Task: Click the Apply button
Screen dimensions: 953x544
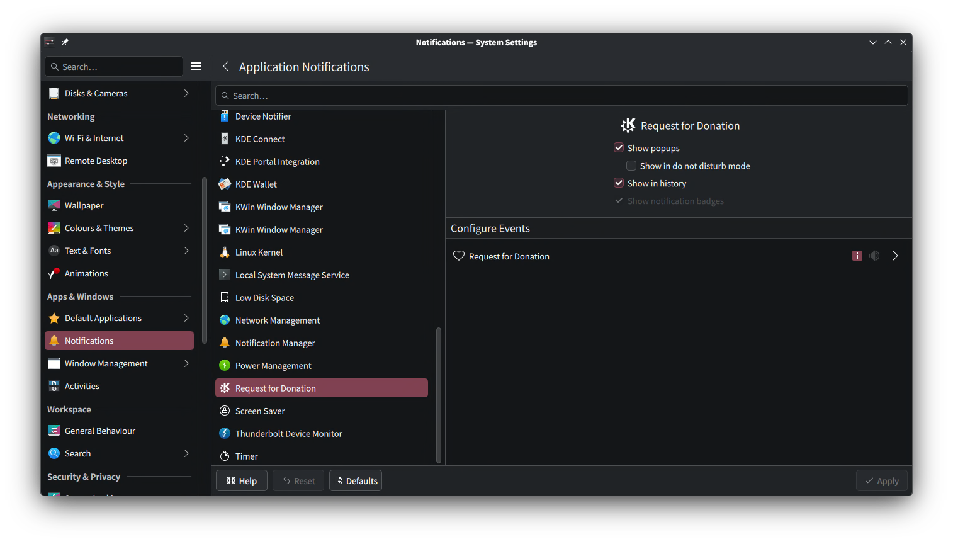Action: (x=882, y=480)
